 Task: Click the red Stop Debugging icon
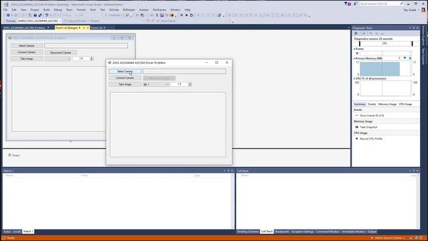pyautogui.click(x=187, y=15)
